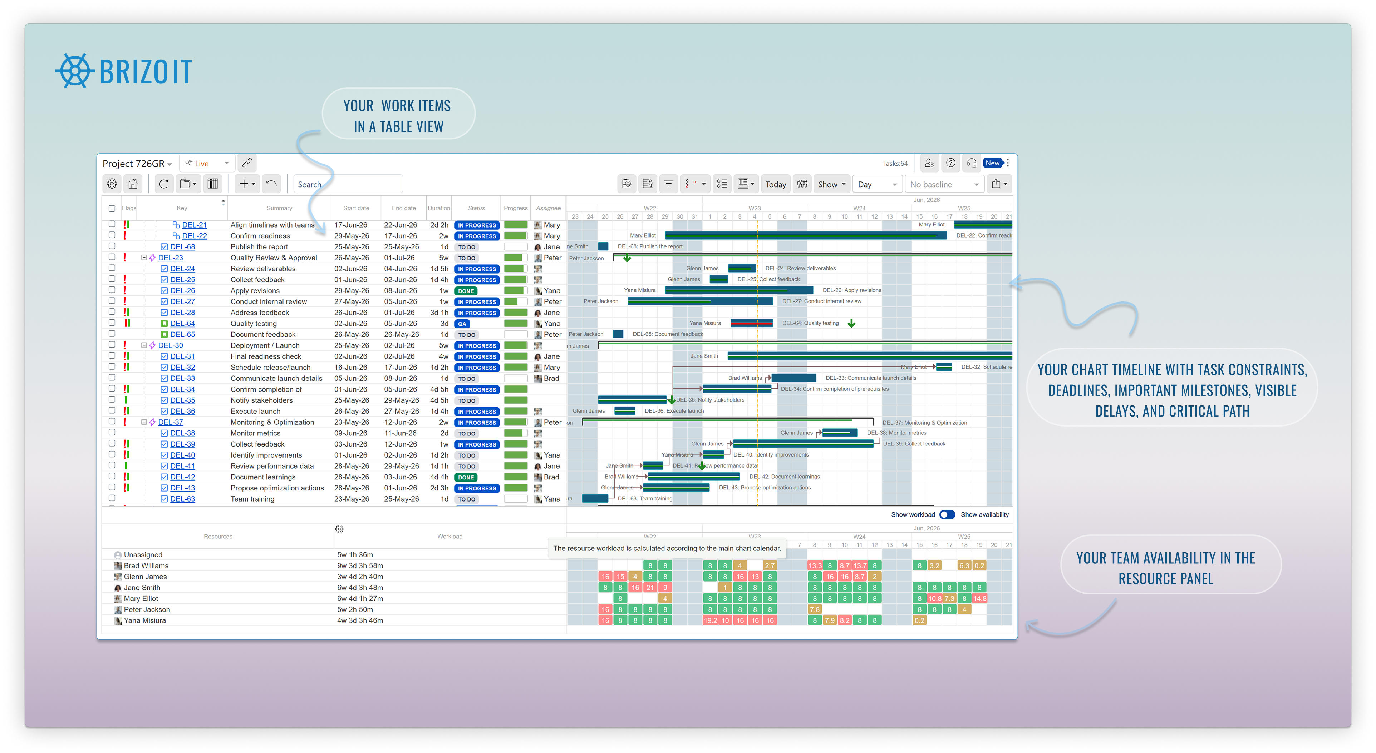Open the export/share dropdown menu
The height and width of the screenshot is (753, 1376).
click(999, 184)
